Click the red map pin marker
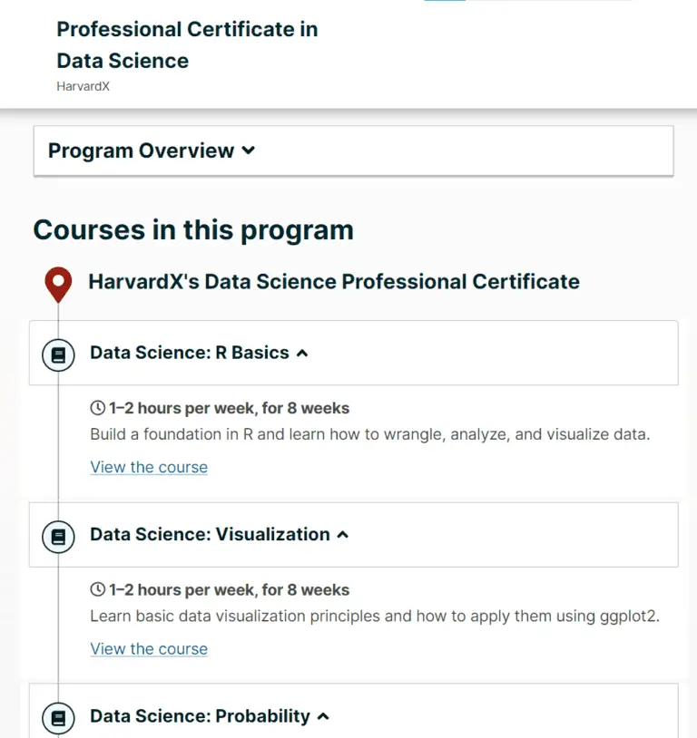 point(57,281)
